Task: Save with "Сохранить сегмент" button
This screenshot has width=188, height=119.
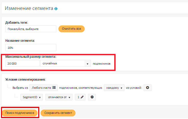Action: coord(58,113)
